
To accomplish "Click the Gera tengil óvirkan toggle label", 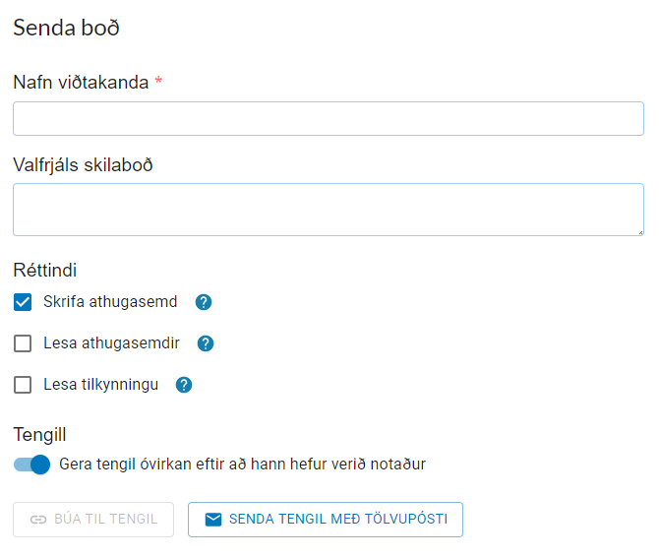I will pos(242,464).
